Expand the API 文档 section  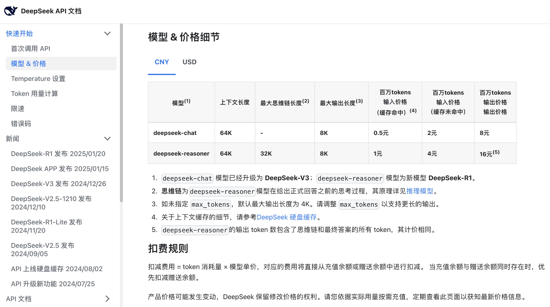click(x=107, y=299)
